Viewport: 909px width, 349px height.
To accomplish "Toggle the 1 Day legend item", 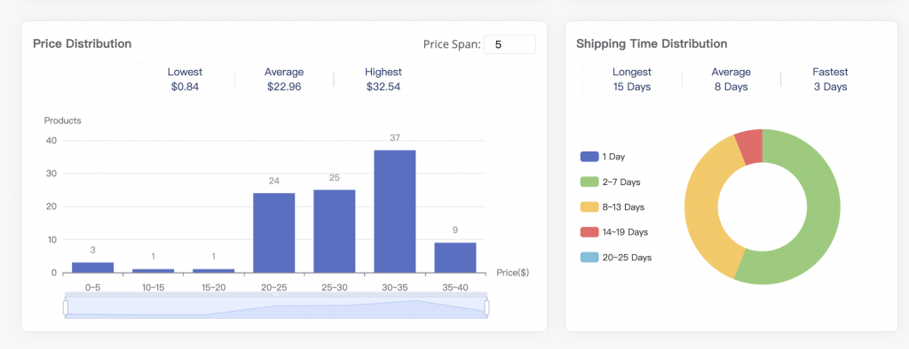I will pos(603,156).
